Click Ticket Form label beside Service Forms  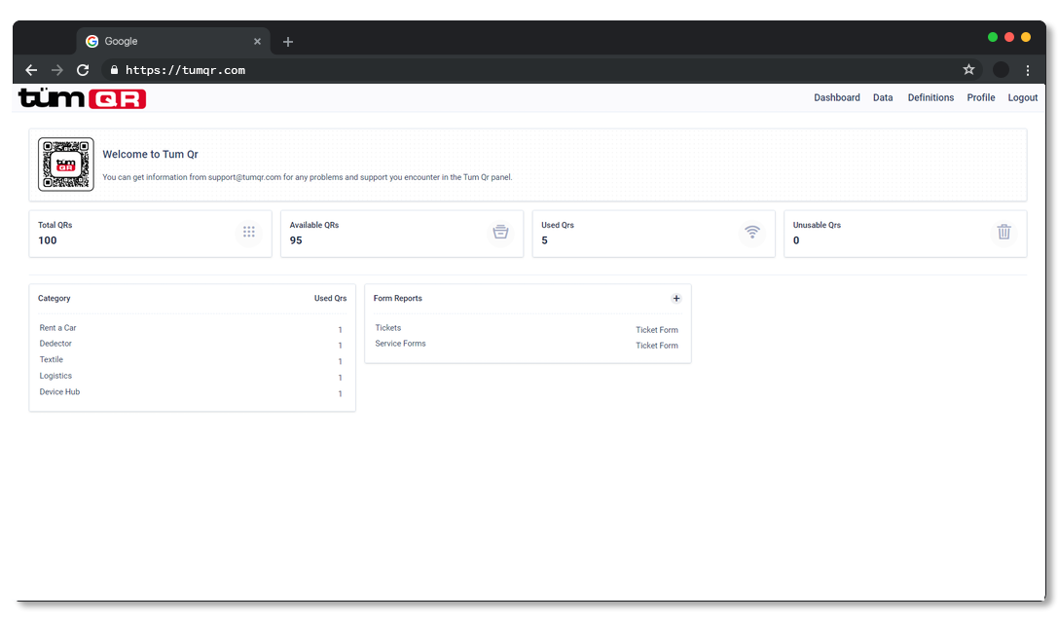(657, 346)
